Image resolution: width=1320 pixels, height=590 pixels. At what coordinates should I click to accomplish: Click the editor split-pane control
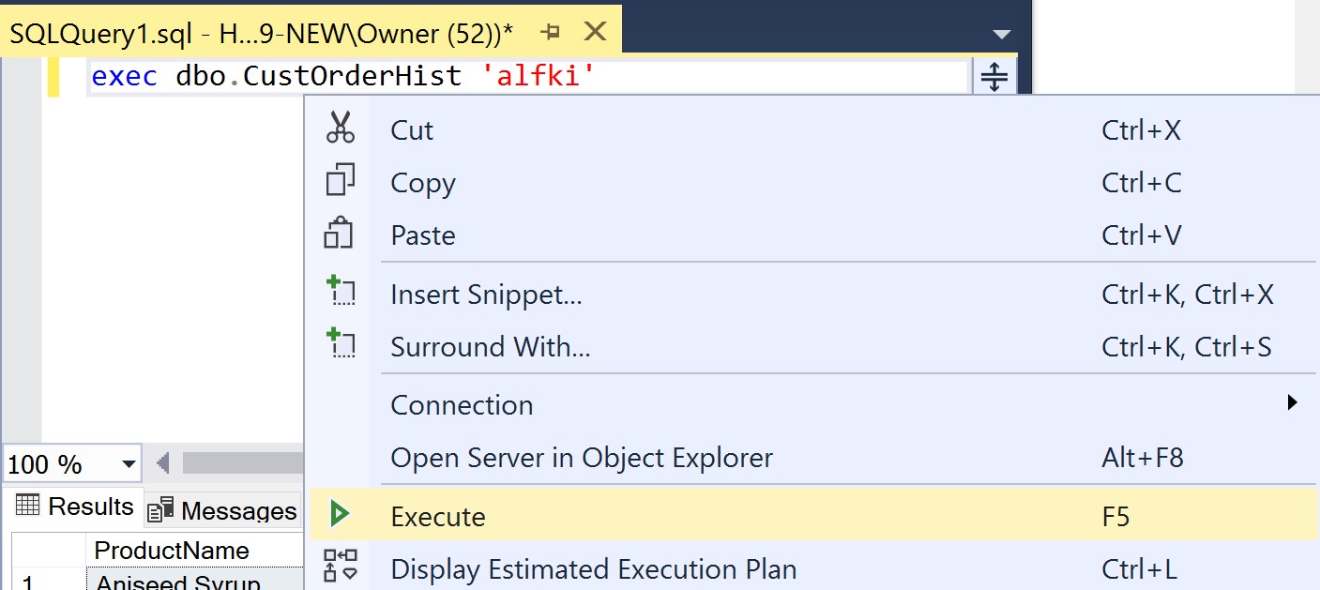pyautogui.click(x=994, y=76)
